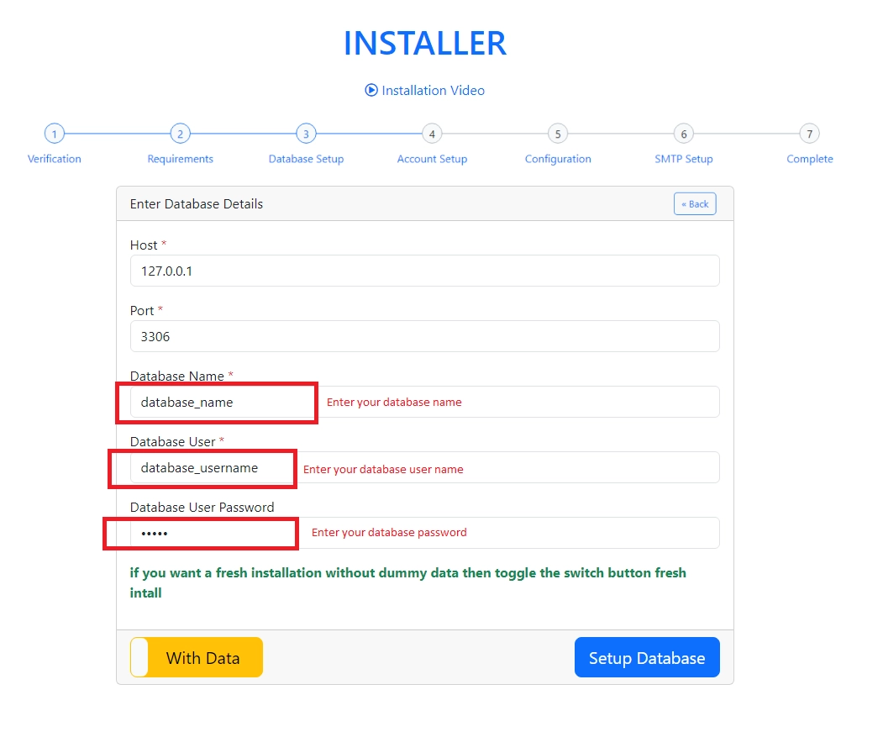Viewport: 883px width, 732px height.
Task: Click the 'Port' field label
Action: click(x=142, y=310)
